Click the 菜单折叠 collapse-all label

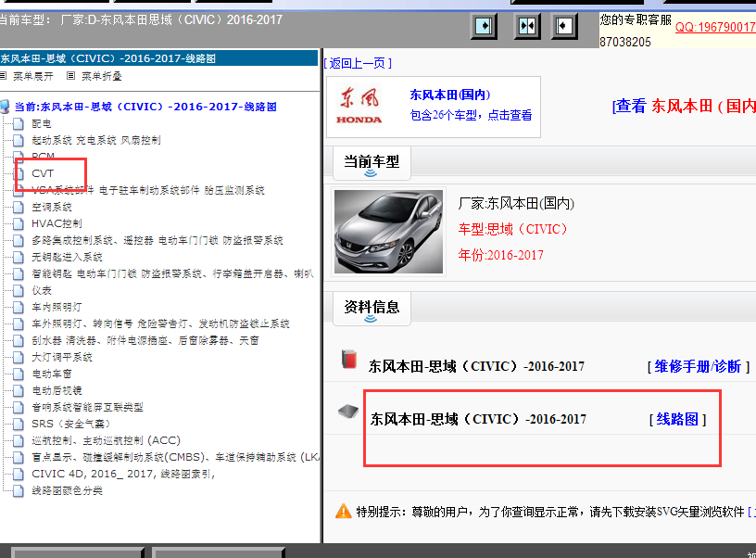tap(101, 76)
